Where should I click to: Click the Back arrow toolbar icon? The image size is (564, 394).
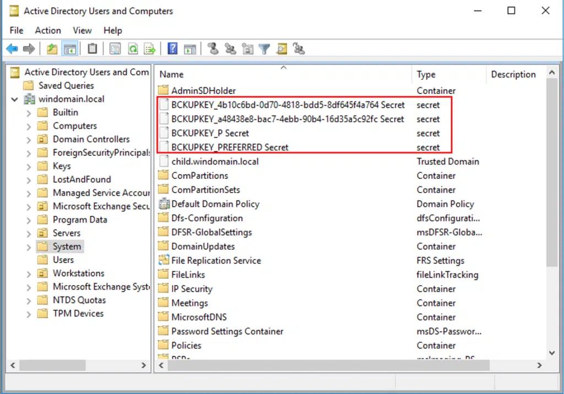12,48
